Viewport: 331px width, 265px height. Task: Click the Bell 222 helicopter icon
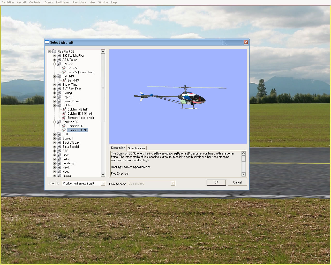pyautogui.click(x=64, y=68)
